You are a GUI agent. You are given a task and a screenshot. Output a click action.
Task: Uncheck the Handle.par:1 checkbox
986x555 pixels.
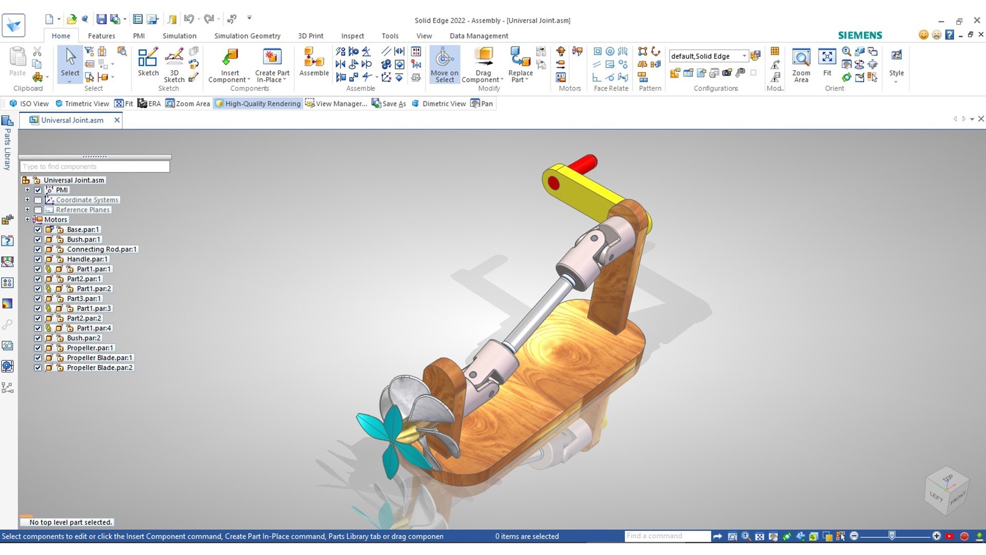click(x=38, y=259)
